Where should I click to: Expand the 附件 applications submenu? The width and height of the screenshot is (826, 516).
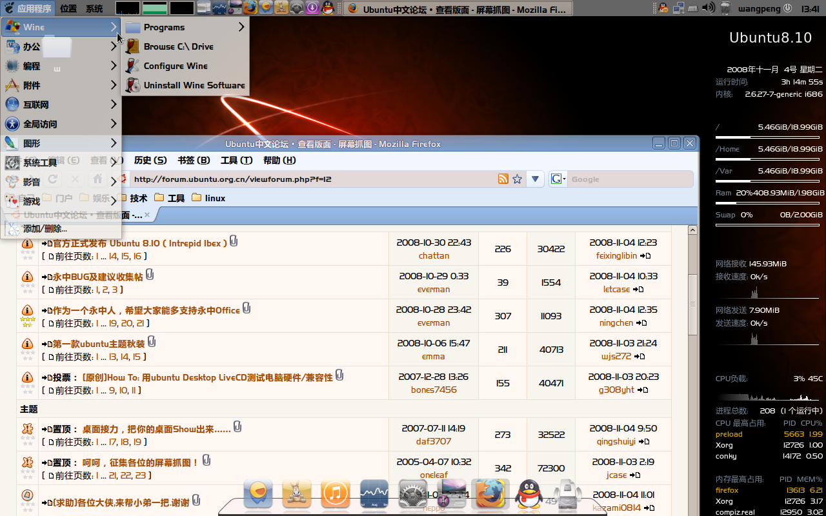[61, 85]
